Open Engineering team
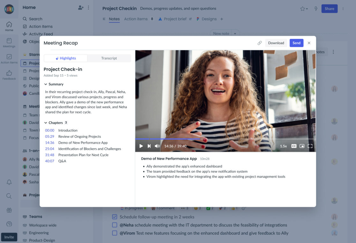The height and width of the screenshot is (243, 356). tap(36, 233)
